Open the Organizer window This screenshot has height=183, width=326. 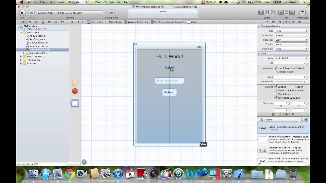pos(302,13)
